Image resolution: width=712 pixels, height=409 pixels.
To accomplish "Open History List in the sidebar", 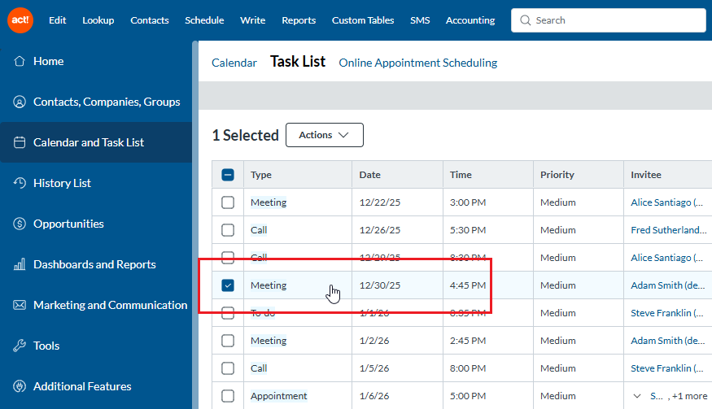I will pyautogui.click(x=62, y=183).
